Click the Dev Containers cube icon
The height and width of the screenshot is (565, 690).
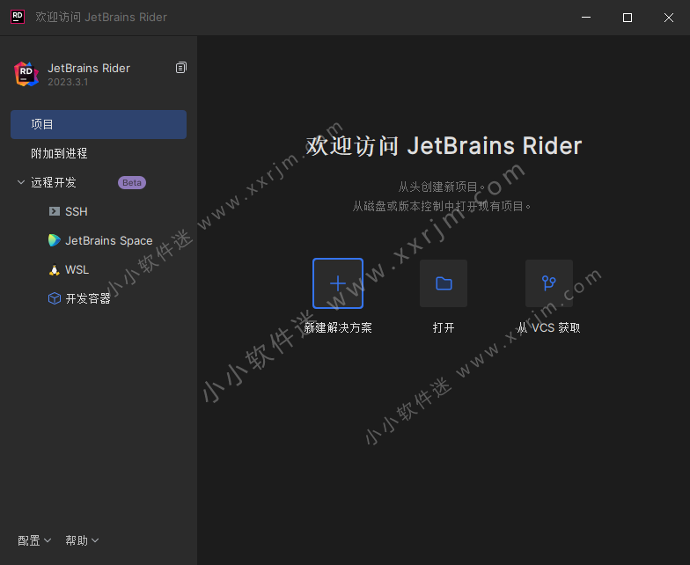pos(55,299)
